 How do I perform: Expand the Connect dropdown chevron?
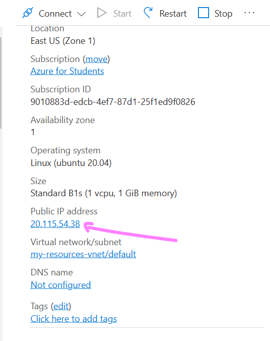pyautogui.click(x=82, y=14)
